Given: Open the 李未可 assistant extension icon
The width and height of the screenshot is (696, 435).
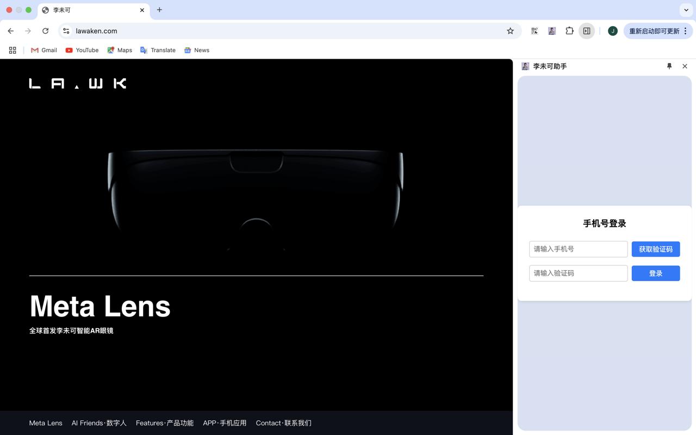Looking at the screenshot, I should point(552,31).
